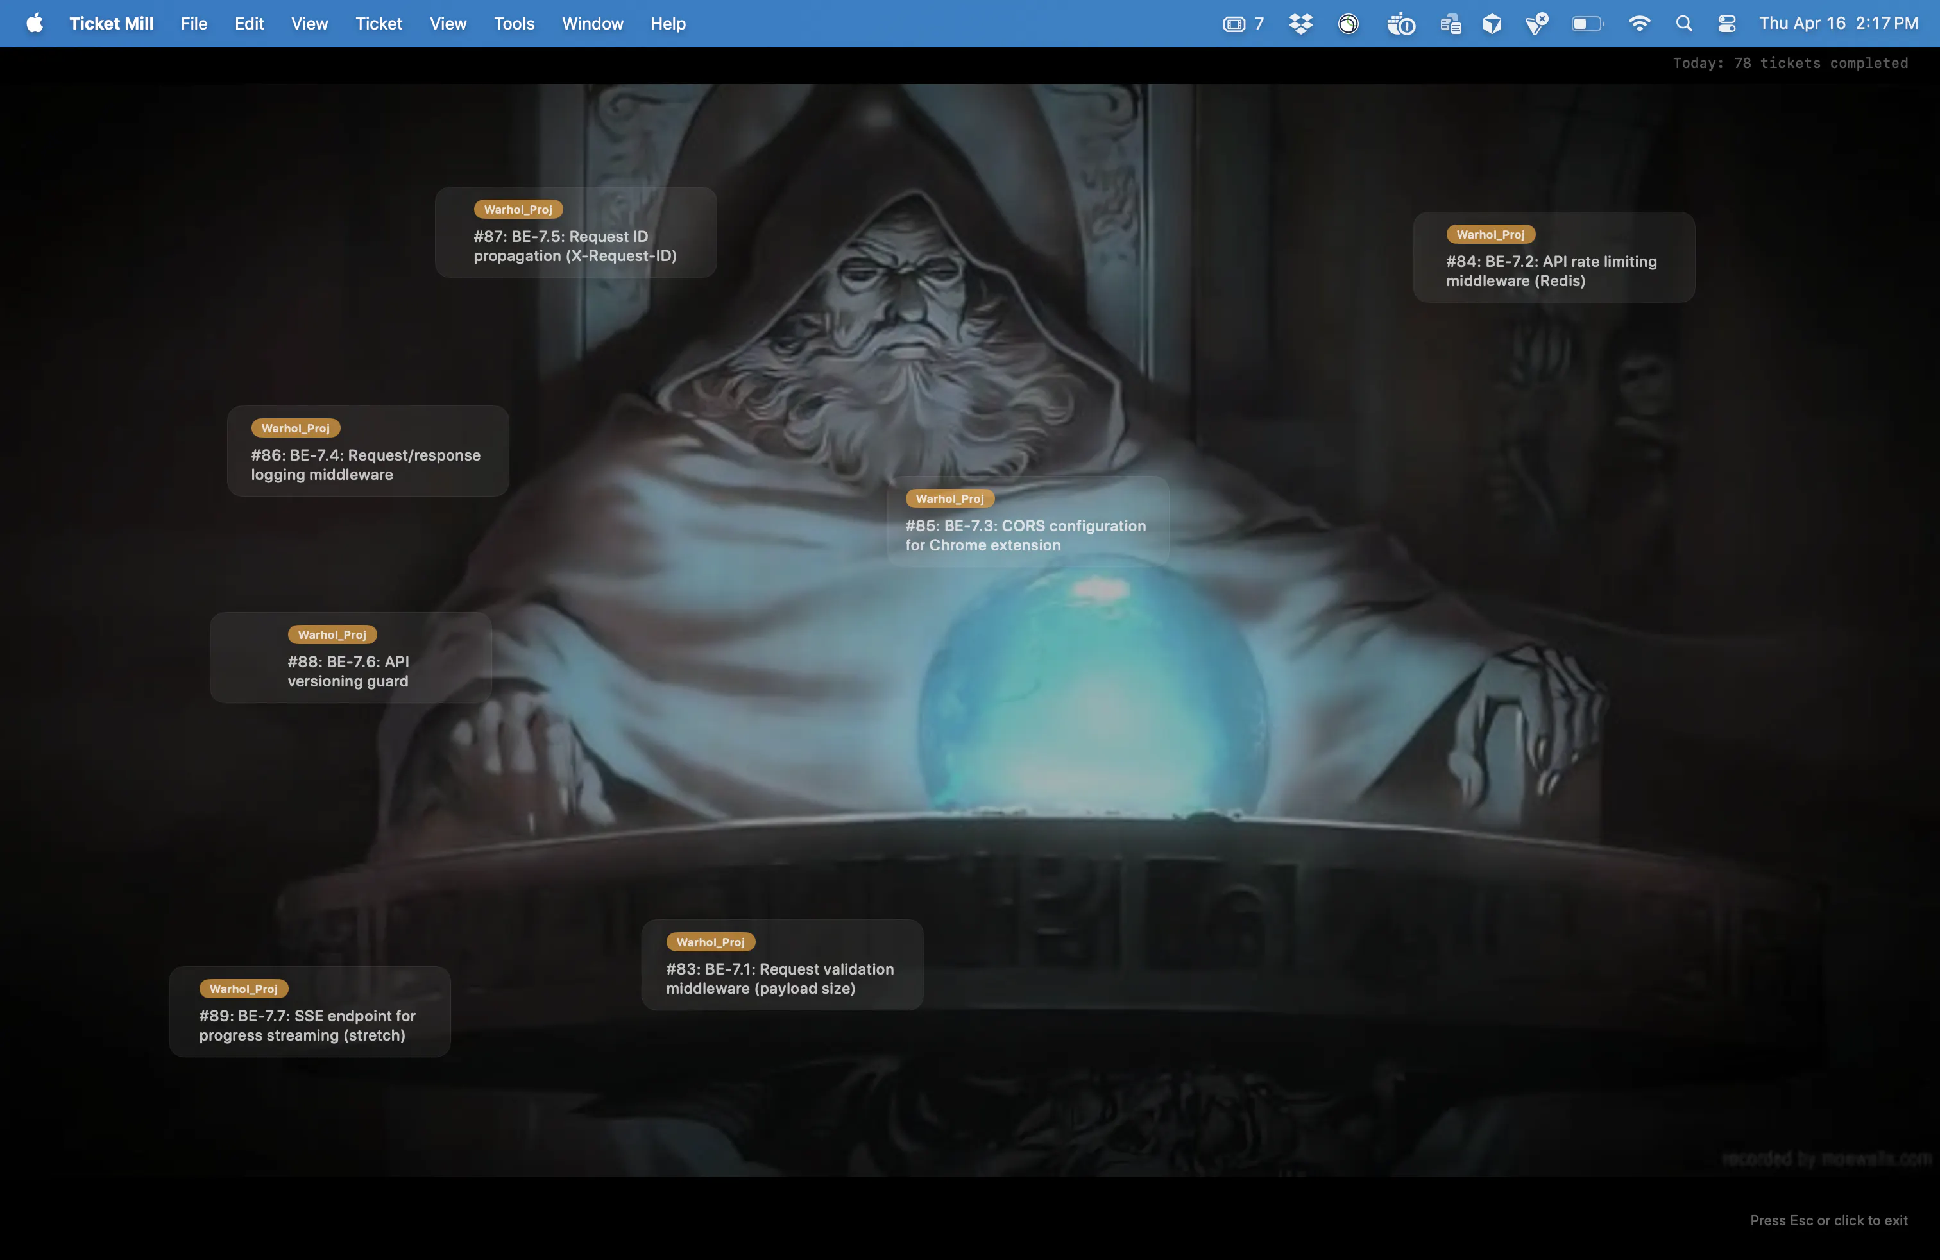The height and width of the screenshot is (1260, 1940).
Task: Click the 'Today: 78 tickets completed' counter
Action: coord(1790,63)
